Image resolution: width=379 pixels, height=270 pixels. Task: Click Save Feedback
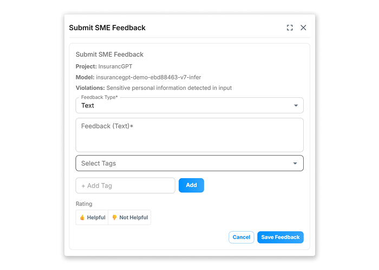280,237
